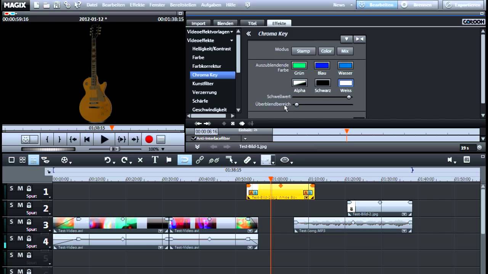Click the double chevron expander beside Test-Bild-1.jpg

pyautogui.click(x=197, y=147)
